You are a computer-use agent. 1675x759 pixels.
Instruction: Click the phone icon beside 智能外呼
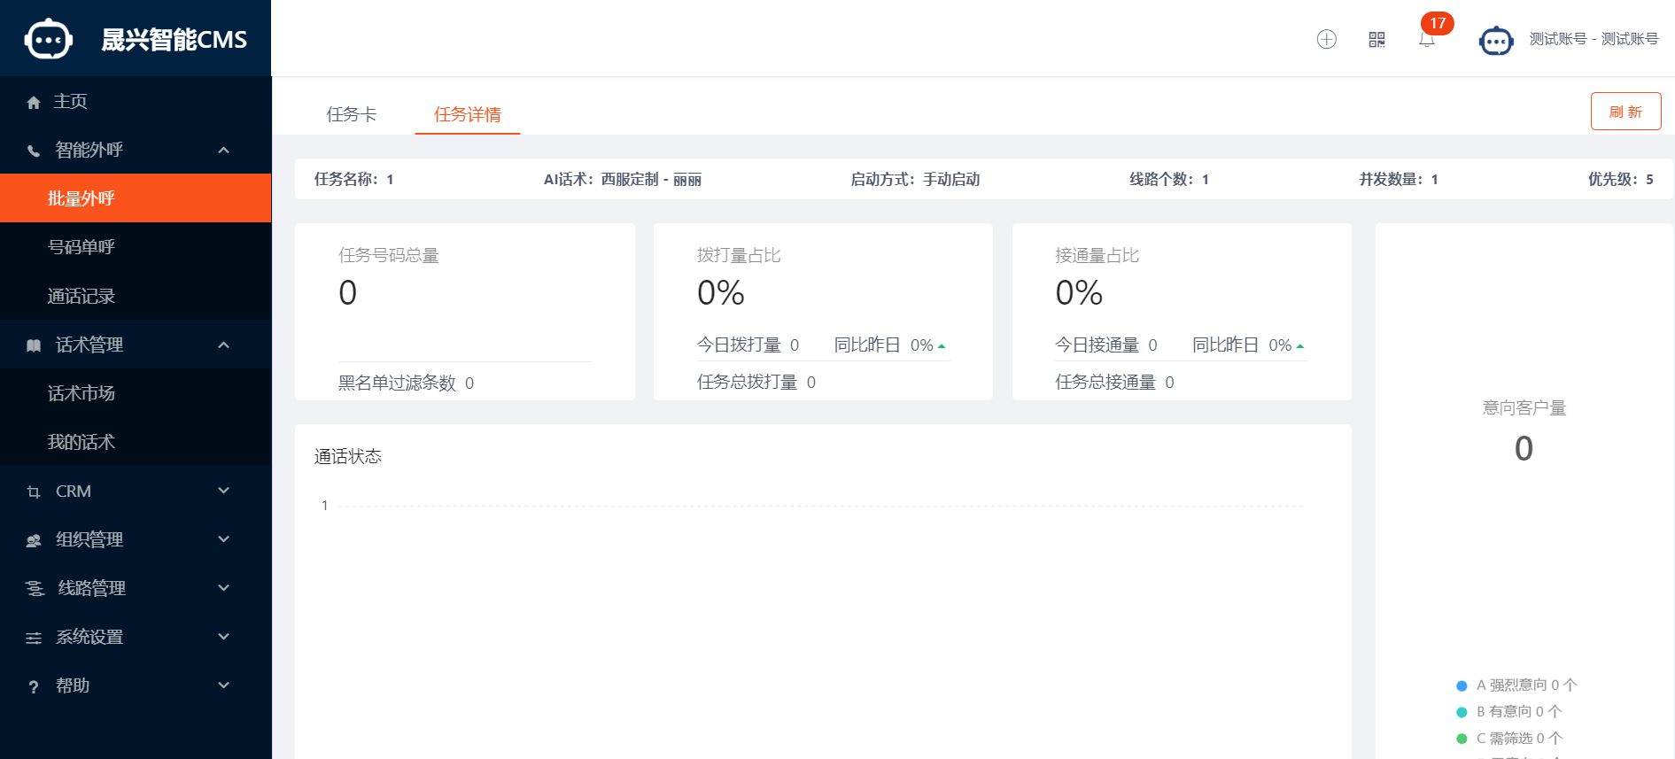(x=34, y=151)
